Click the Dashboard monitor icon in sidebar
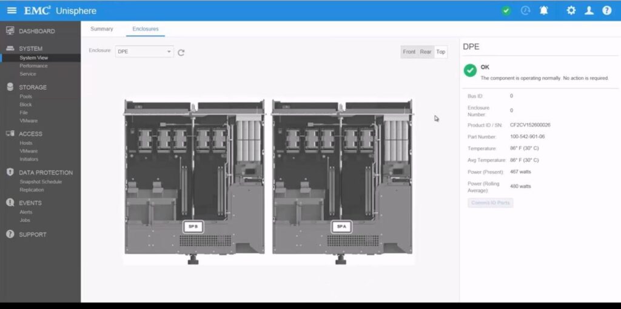The width and height of the screenshot is (621, 309). 10,31
